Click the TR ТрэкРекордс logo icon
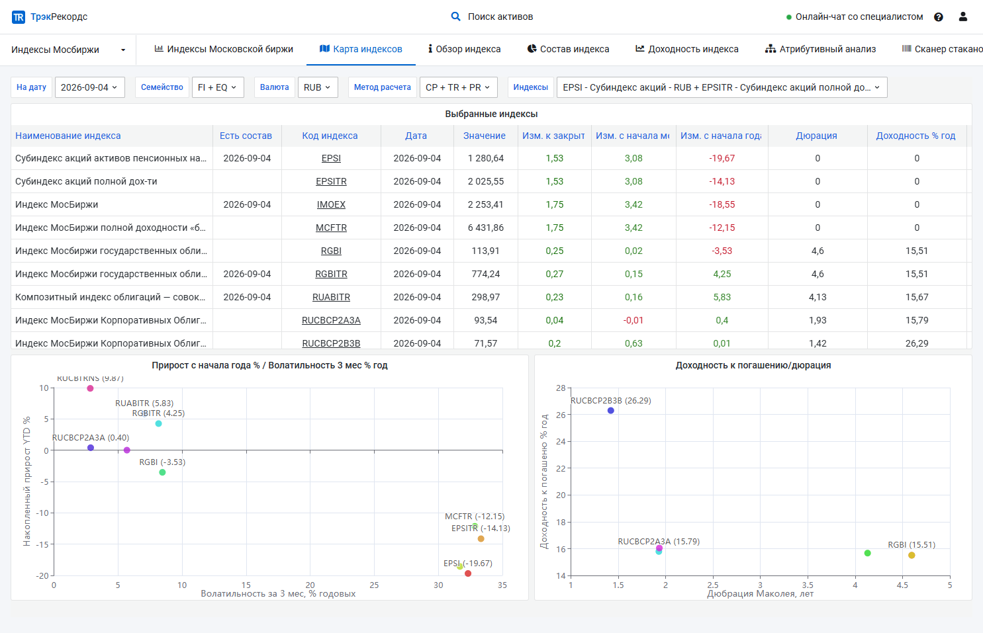Screen dimensions: 983x633 pyautogui.click(x=19, y=17)
